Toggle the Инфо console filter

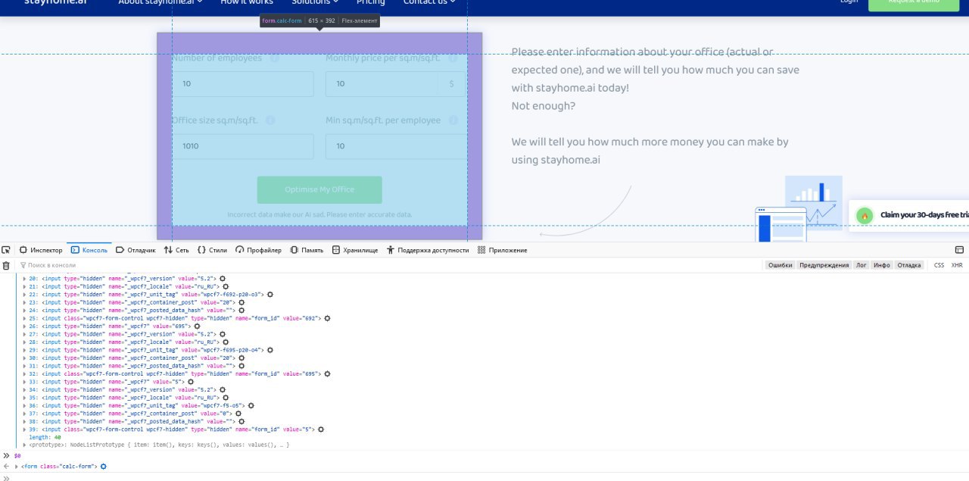881,265
